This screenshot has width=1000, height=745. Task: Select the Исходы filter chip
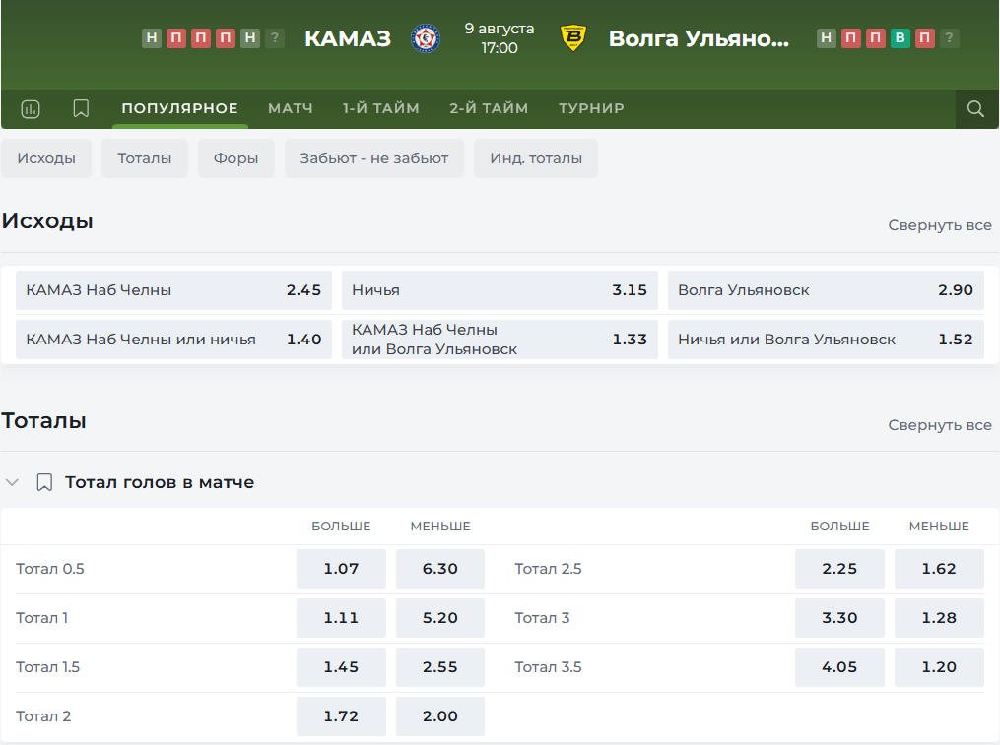(x=46, y=158)
